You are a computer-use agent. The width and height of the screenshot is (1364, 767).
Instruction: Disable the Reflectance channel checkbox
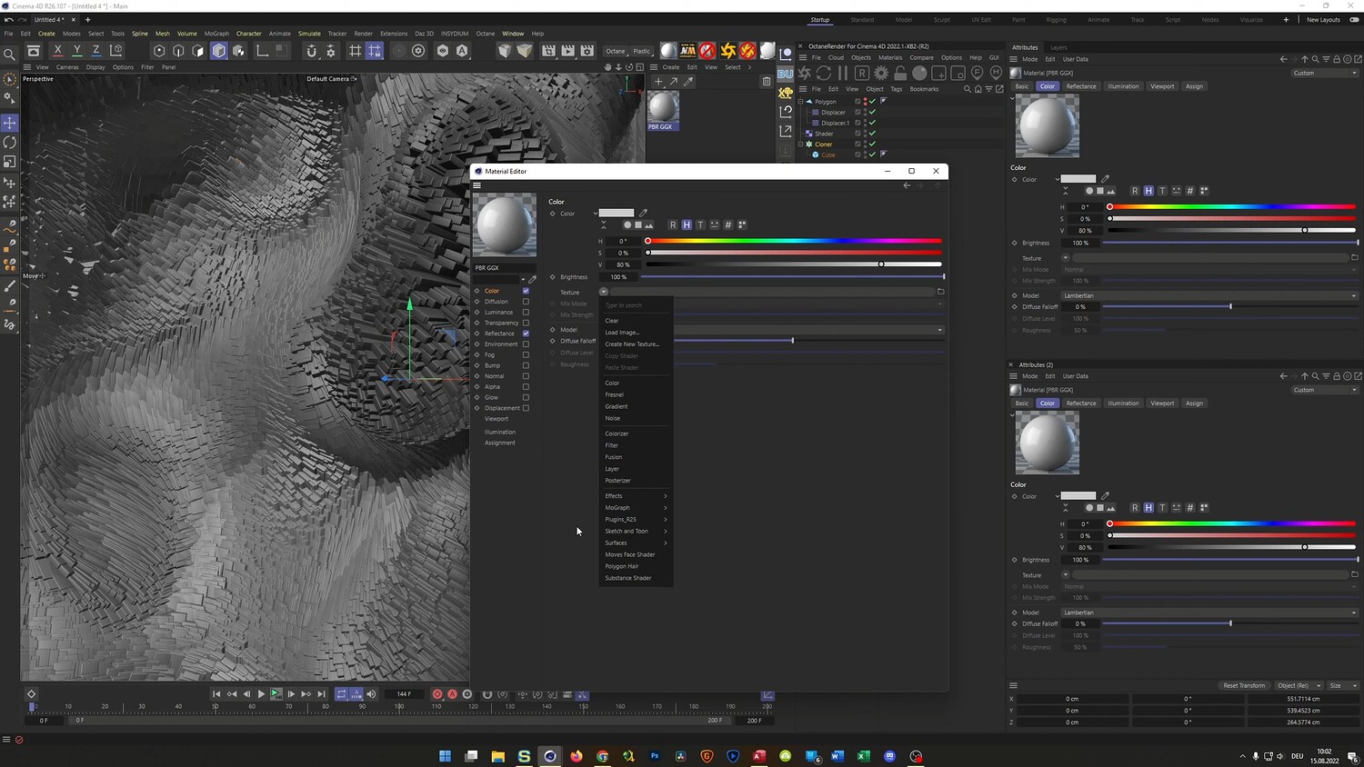tap(526, 334)
